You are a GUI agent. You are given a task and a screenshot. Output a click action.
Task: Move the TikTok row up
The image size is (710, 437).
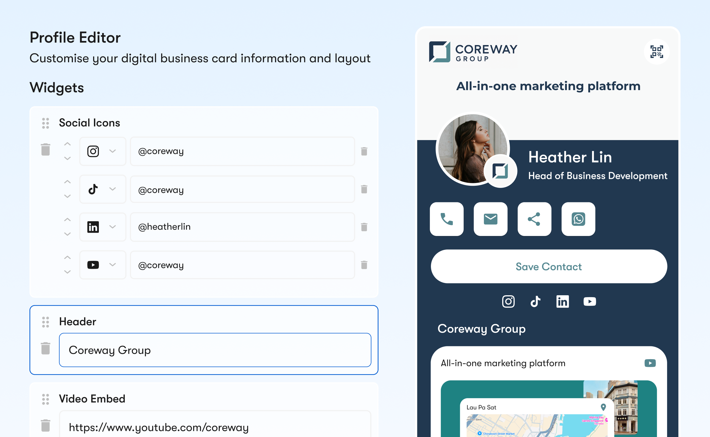67,182
